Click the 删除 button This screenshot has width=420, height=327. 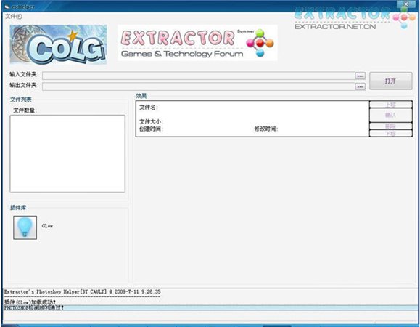click(390, 126)
